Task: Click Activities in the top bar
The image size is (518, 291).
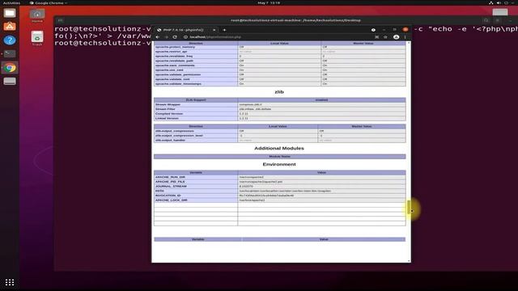Action: 11,2
